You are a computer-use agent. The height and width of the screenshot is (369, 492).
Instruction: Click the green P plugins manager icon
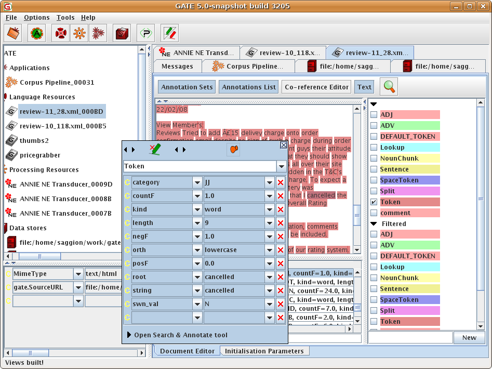pos(145,33)
